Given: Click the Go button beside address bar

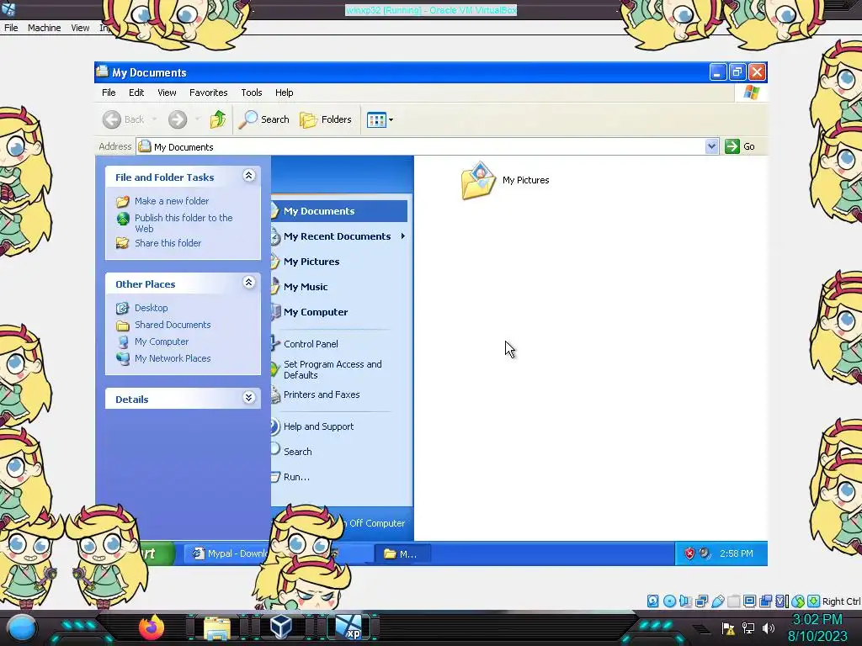Looking at the screenshot, I should (x=740, y=146).
